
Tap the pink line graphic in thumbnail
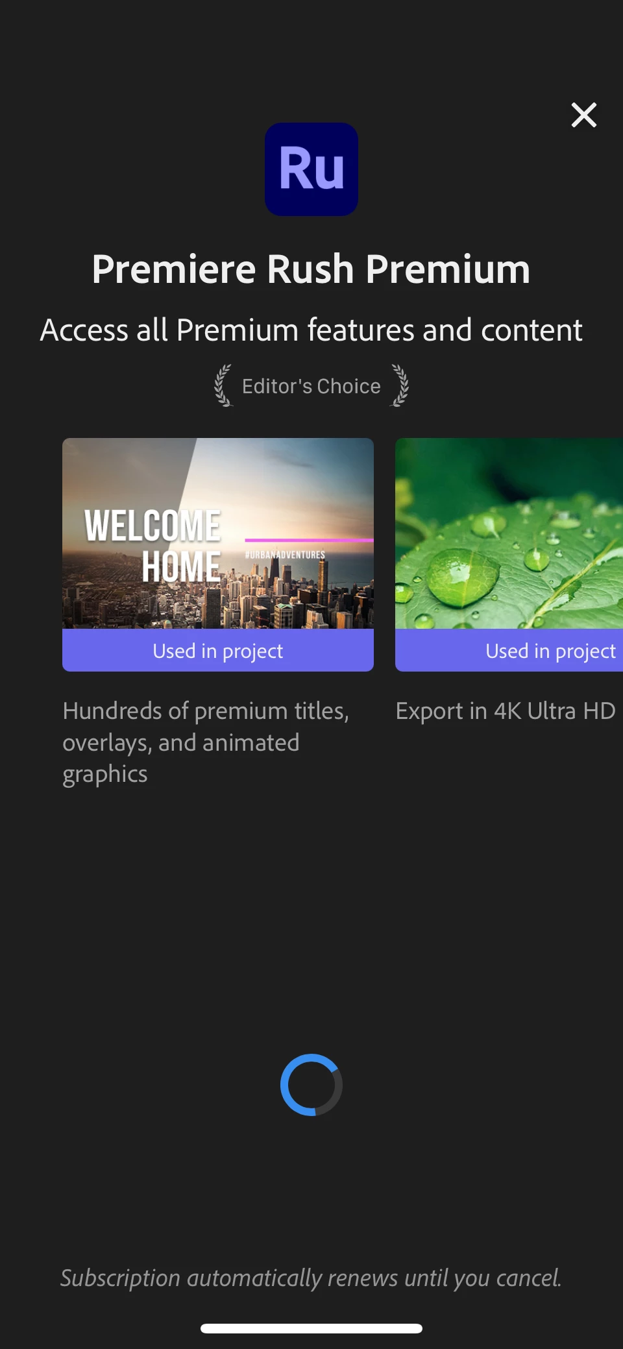tap(309, 540)
